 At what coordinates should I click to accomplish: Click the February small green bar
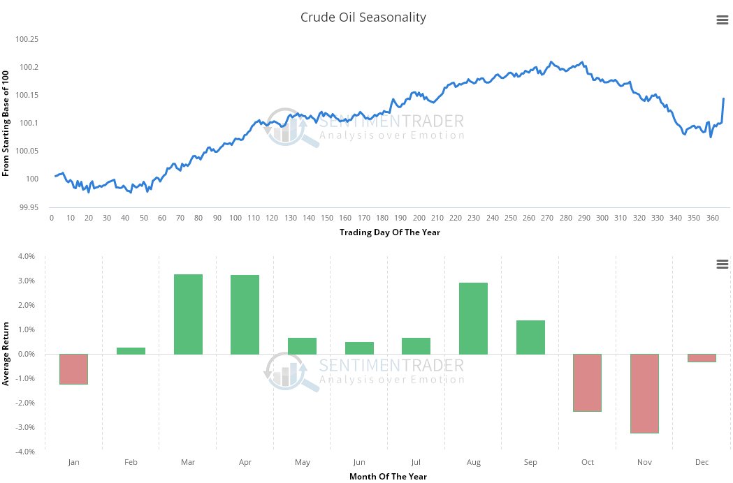point(131,350)
